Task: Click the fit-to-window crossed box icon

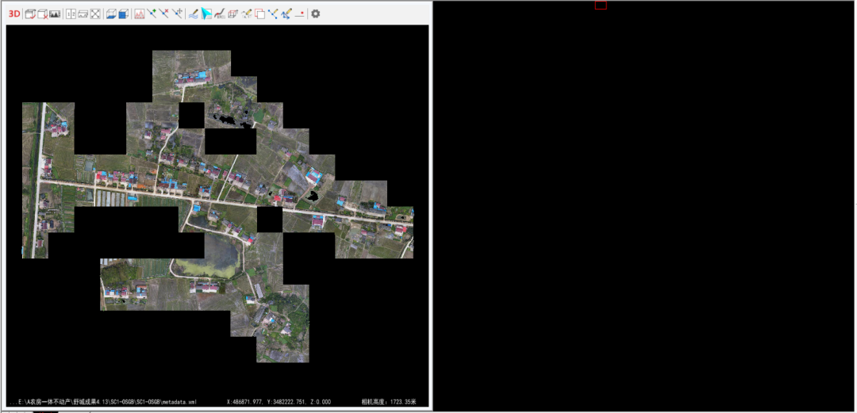Action: [x=94, y=13]
